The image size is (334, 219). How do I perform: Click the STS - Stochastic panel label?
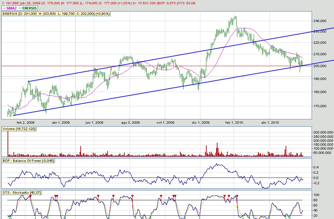click(21, 193)
